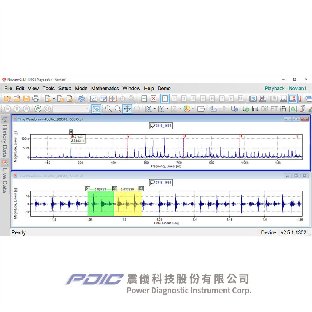Click the Int integration icon
Screen dimensions: 312x312
tap(255, 109)
